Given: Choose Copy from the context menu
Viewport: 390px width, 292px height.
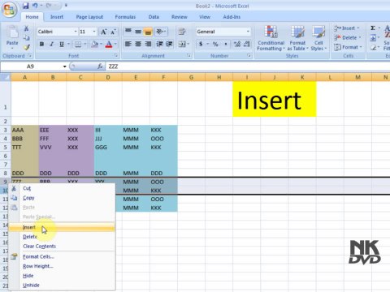Looking at the screenshot, I should pyautogui.click(x=62, y=198).
